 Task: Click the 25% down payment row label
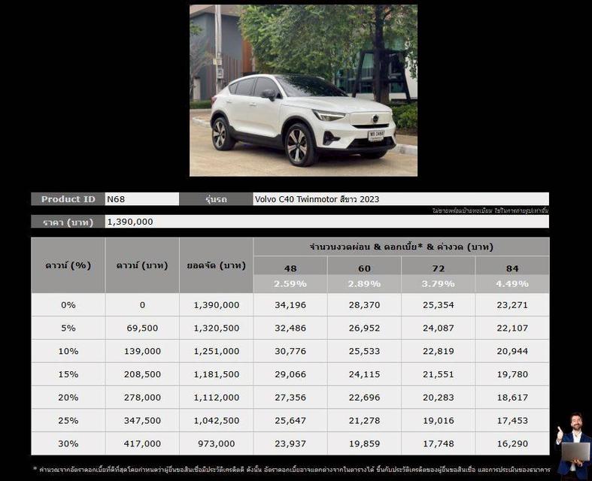tap(68, 421)
